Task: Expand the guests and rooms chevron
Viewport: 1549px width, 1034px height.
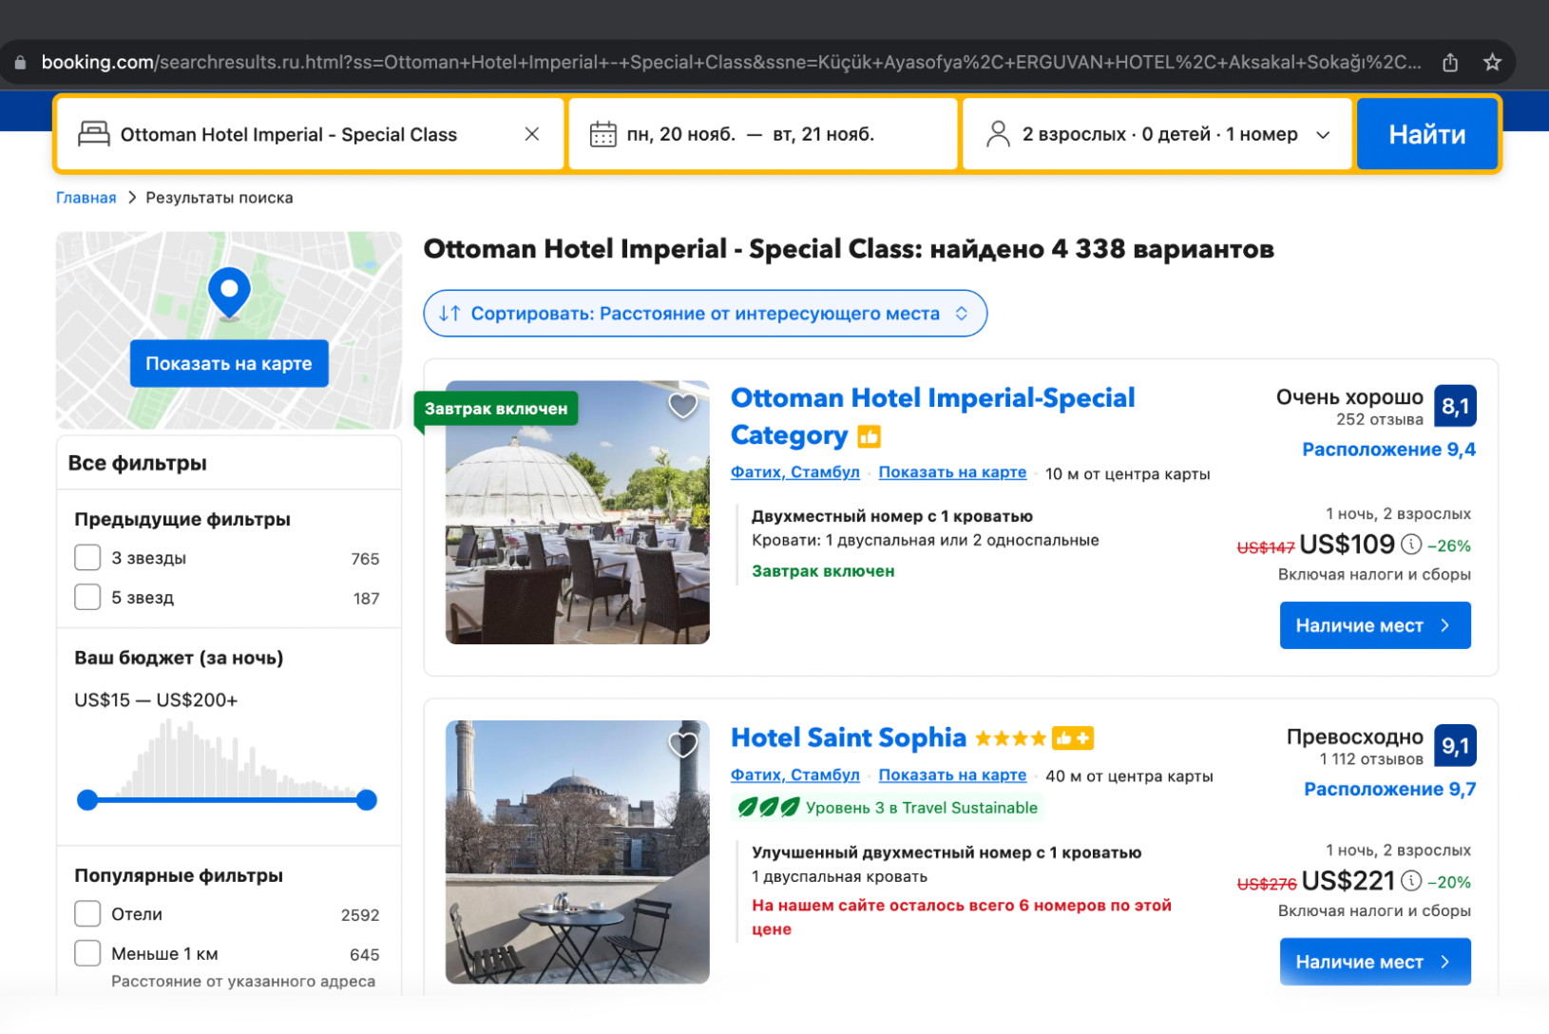Action: pyautogui.click(x=1323, y=135)
